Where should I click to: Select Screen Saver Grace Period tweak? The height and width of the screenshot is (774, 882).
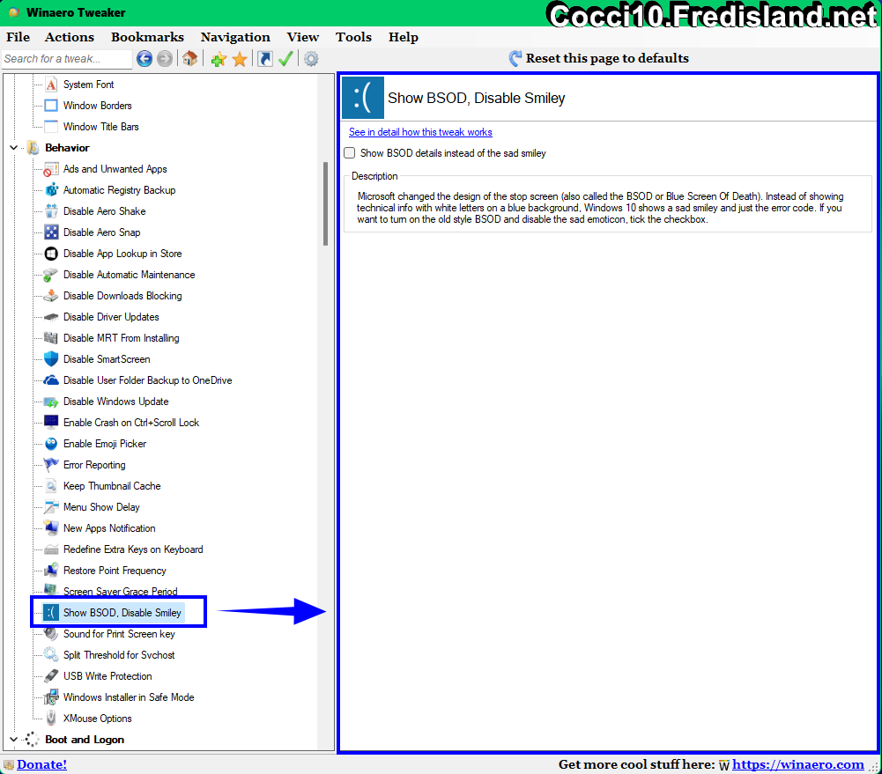[x=121, y=592]
